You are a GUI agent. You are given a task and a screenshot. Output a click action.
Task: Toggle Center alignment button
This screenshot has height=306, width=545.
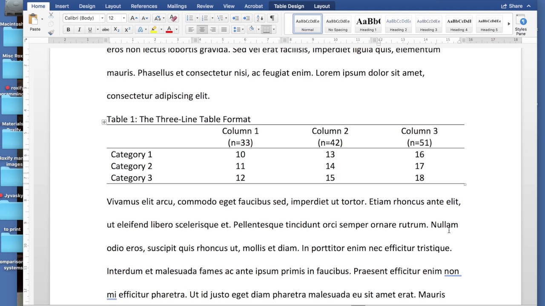202,30
